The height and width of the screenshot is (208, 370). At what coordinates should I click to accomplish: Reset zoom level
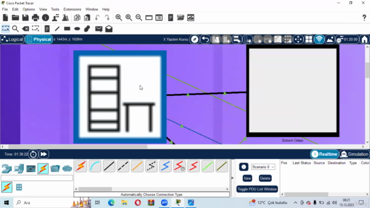pyautogui.click(x=129, y=18)
